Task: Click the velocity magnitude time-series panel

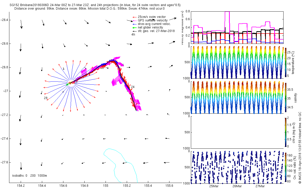Action: point(237,27)
